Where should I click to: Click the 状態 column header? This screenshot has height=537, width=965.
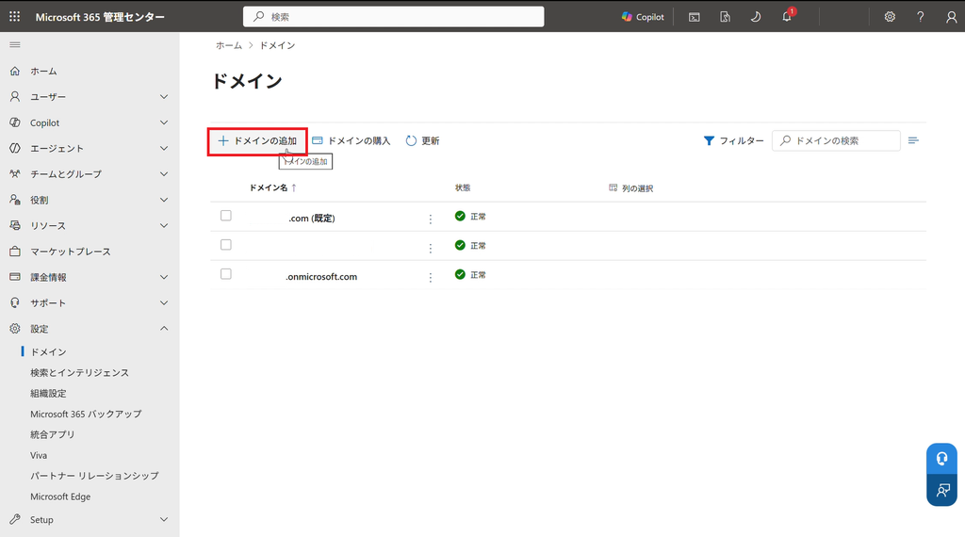point(463,187)
